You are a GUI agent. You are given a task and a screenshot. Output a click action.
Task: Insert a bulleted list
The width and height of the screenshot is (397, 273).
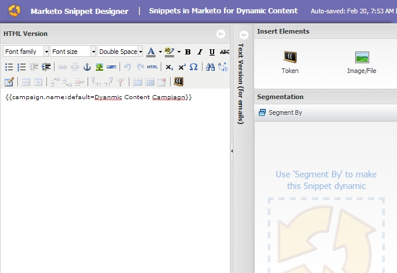(9, 67)
